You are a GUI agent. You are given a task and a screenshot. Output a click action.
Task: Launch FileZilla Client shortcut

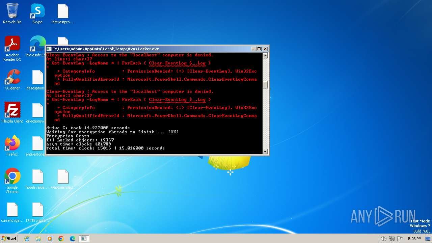click(12, 113)
